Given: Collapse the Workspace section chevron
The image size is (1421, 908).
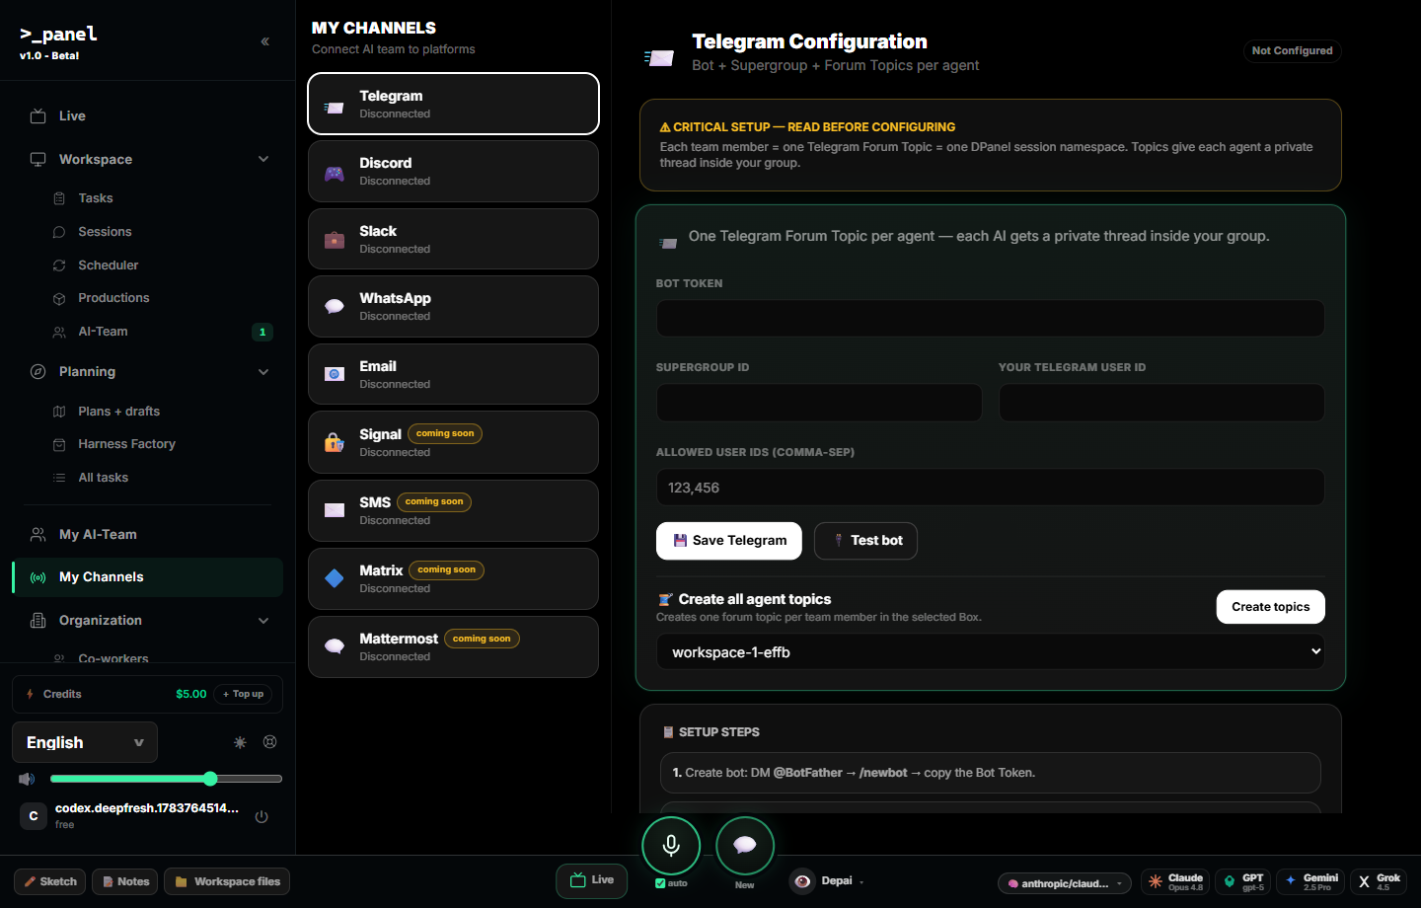Looking at the screenshot, I should tap(263, 159).
